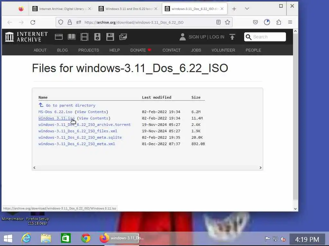Click file list horizontal scroll left arrow

[34, 168]
